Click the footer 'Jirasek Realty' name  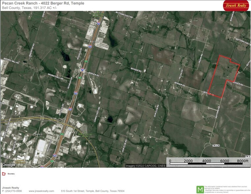(11, 188)
